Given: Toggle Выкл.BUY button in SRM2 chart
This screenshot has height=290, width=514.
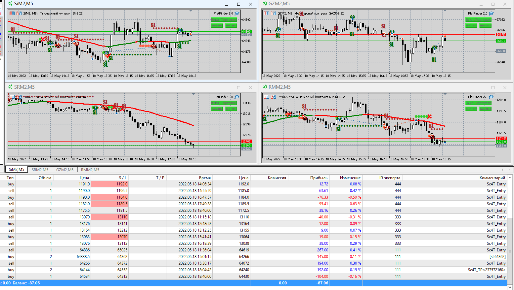Looking at the screenshot, I should pyautogui.click(x=217, y=109).
